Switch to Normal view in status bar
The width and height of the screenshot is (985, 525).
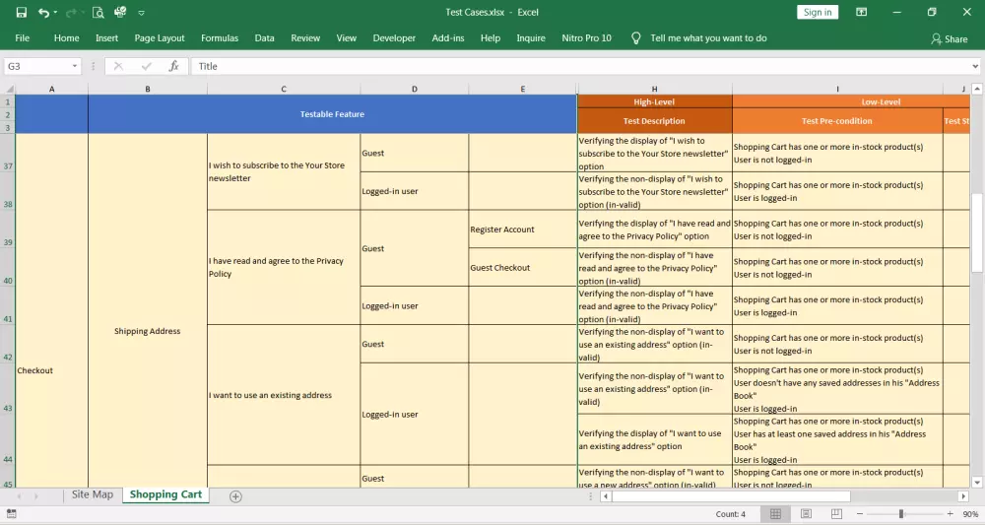click(775, 514)
